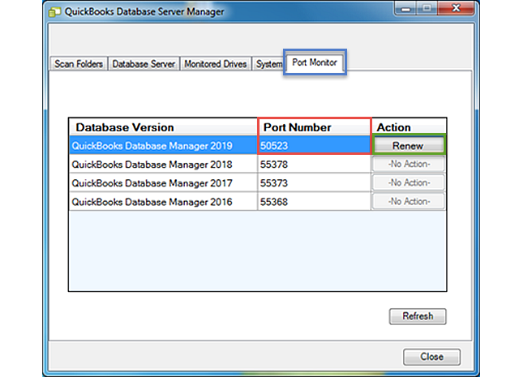Screen dimensions: 519x377
Task: Maximize the Database Server Manager window
Action: [x=427, y=9]
